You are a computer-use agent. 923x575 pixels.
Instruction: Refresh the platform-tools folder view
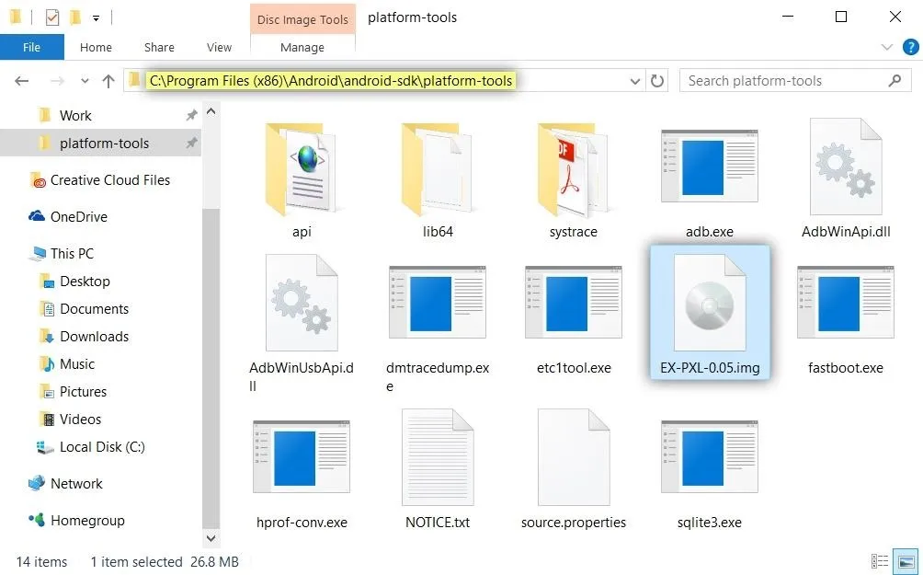pyautogui.click(x=657, y=81)
